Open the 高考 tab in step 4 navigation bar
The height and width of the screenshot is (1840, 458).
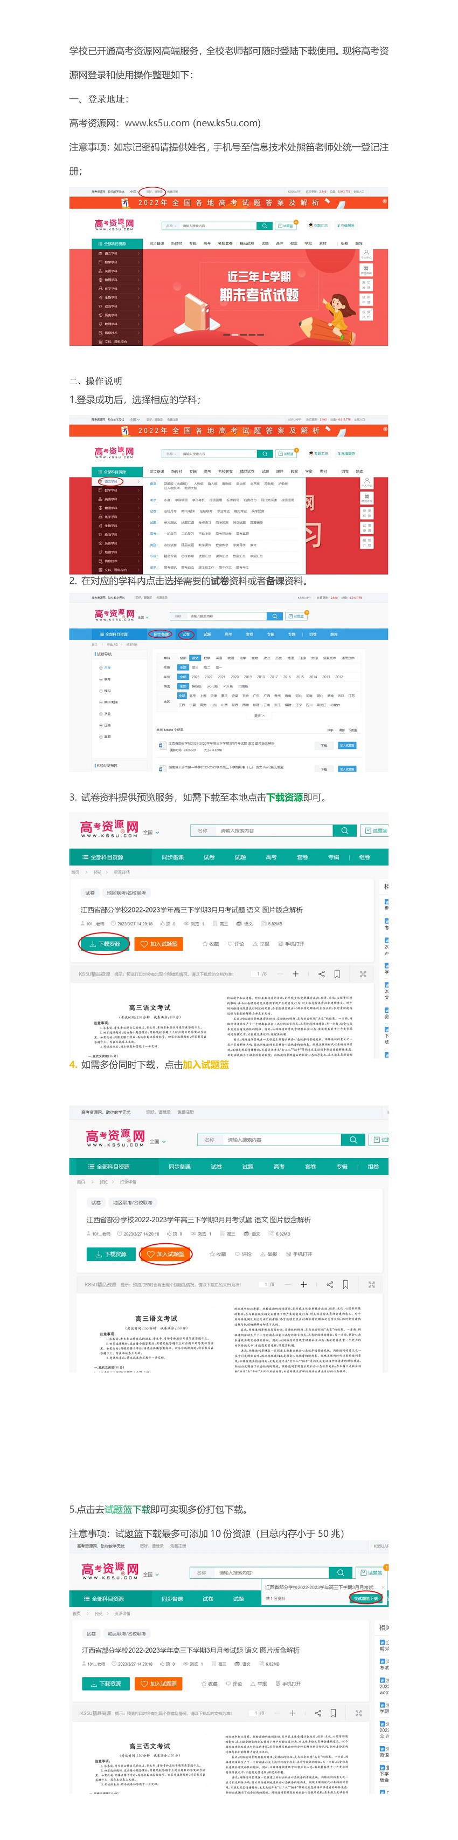279,1167
